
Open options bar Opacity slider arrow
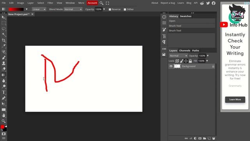(x=104, y=9)
